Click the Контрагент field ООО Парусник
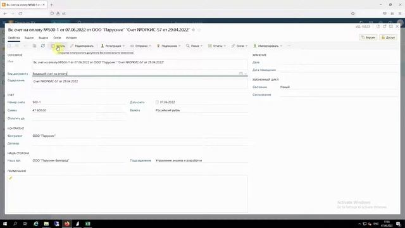Screen dimensions: 405x228 [140, 136]
